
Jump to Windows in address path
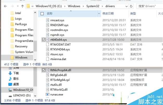click(x=74, y=6)
